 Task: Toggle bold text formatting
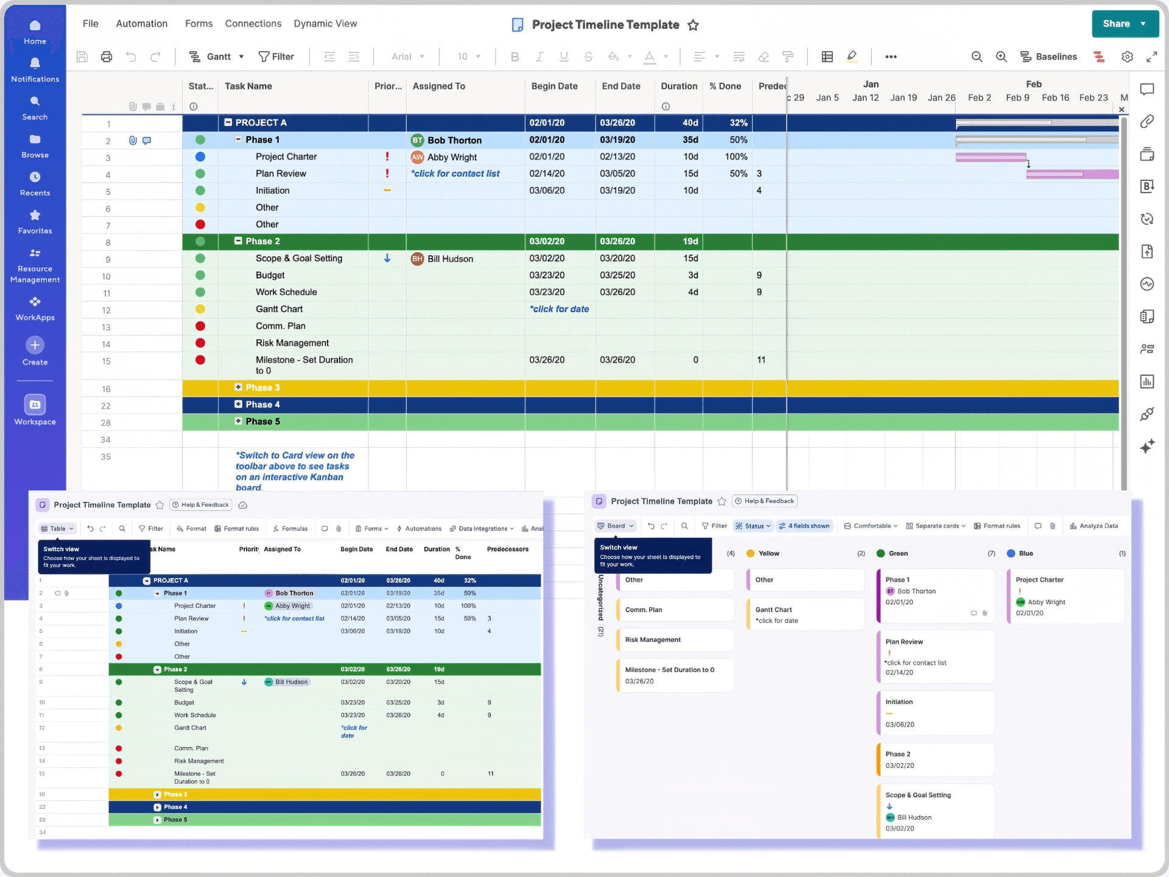514,56
